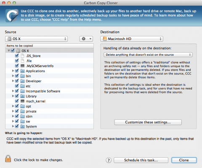Click Schedule this task... button
The width and height of the screenshot is (202, 168).
coord(141,160)
